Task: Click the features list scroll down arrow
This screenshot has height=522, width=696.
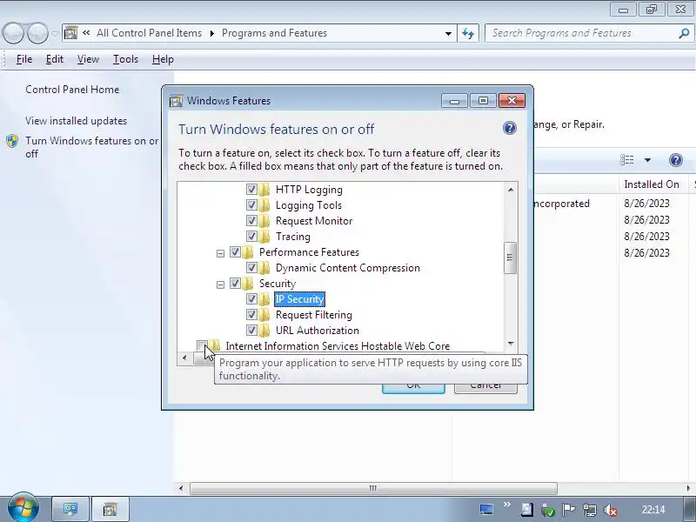Action: click(x=511, y=344)
